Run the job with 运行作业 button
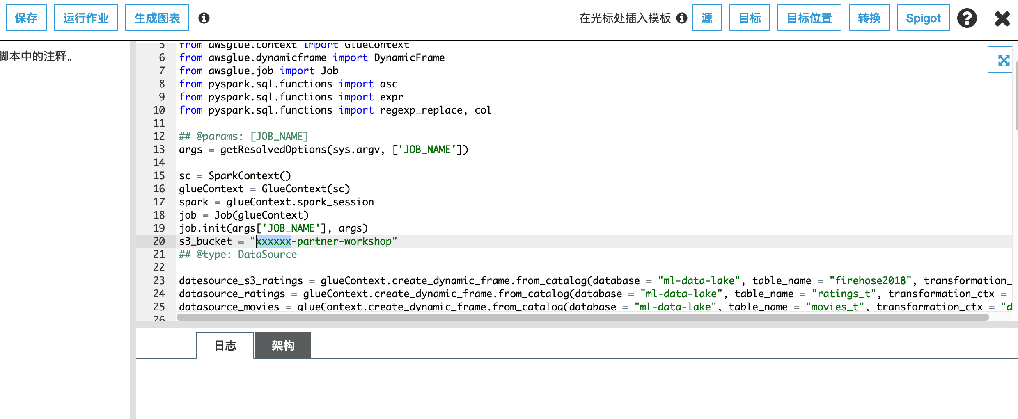The width and height of the screenshot is (1018, 419). pos(86,18)
